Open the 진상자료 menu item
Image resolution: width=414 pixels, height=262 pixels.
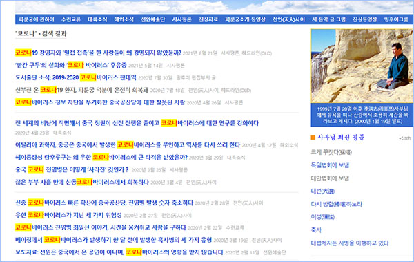point(208,19)
